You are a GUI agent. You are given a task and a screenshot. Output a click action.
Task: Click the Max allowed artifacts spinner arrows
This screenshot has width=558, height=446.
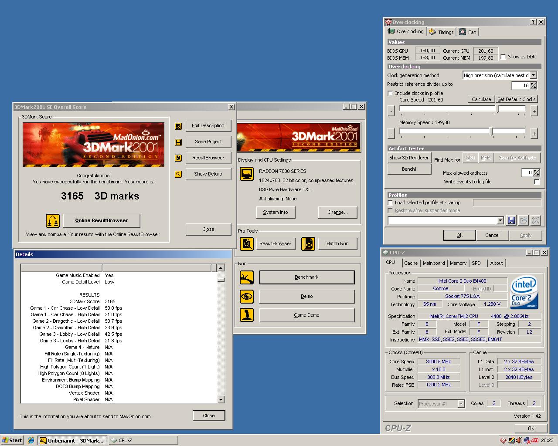tap(537, 173)
